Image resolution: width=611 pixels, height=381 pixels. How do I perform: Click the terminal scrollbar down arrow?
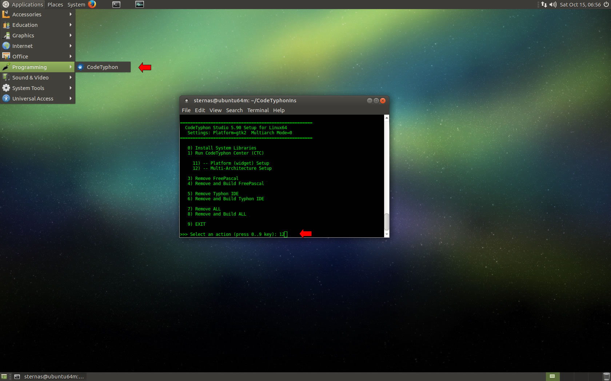tap(387, 234)
